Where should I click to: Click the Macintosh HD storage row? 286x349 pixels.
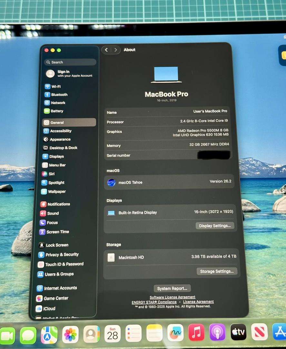(171, 257)
